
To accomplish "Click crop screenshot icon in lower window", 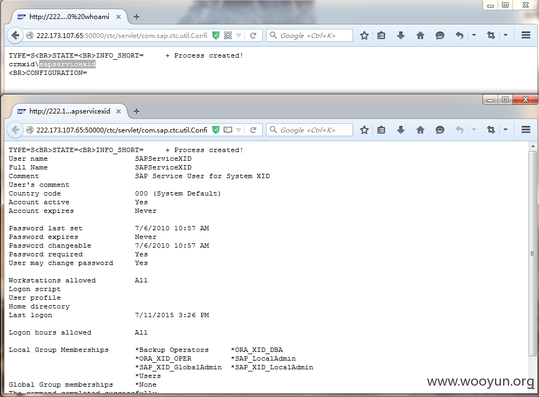I will point(491,130).
